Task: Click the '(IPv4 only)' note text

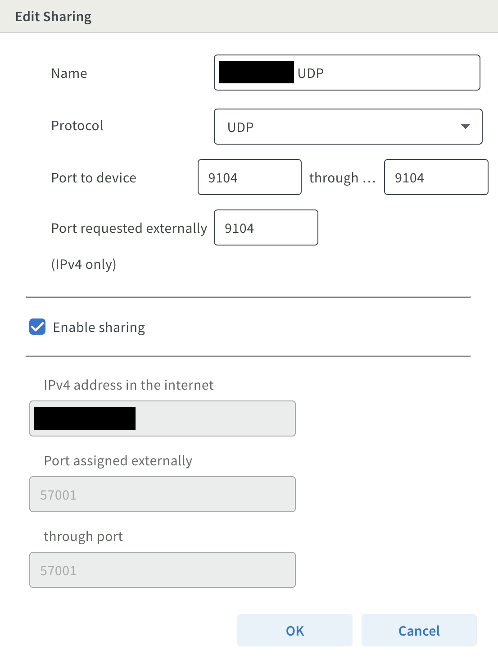Action: point(84,264)
